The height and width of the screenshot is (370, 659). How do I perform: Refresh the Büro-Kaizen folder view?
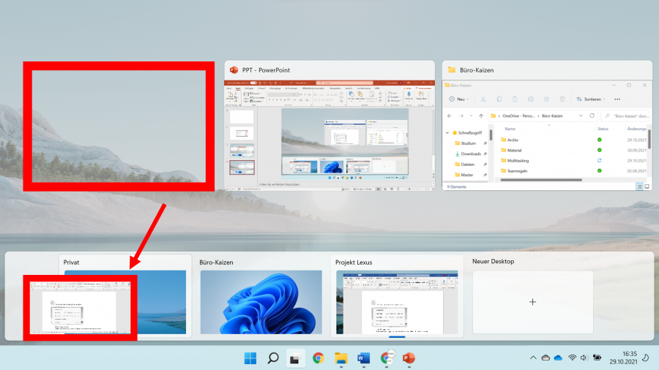tap(592, 116)
